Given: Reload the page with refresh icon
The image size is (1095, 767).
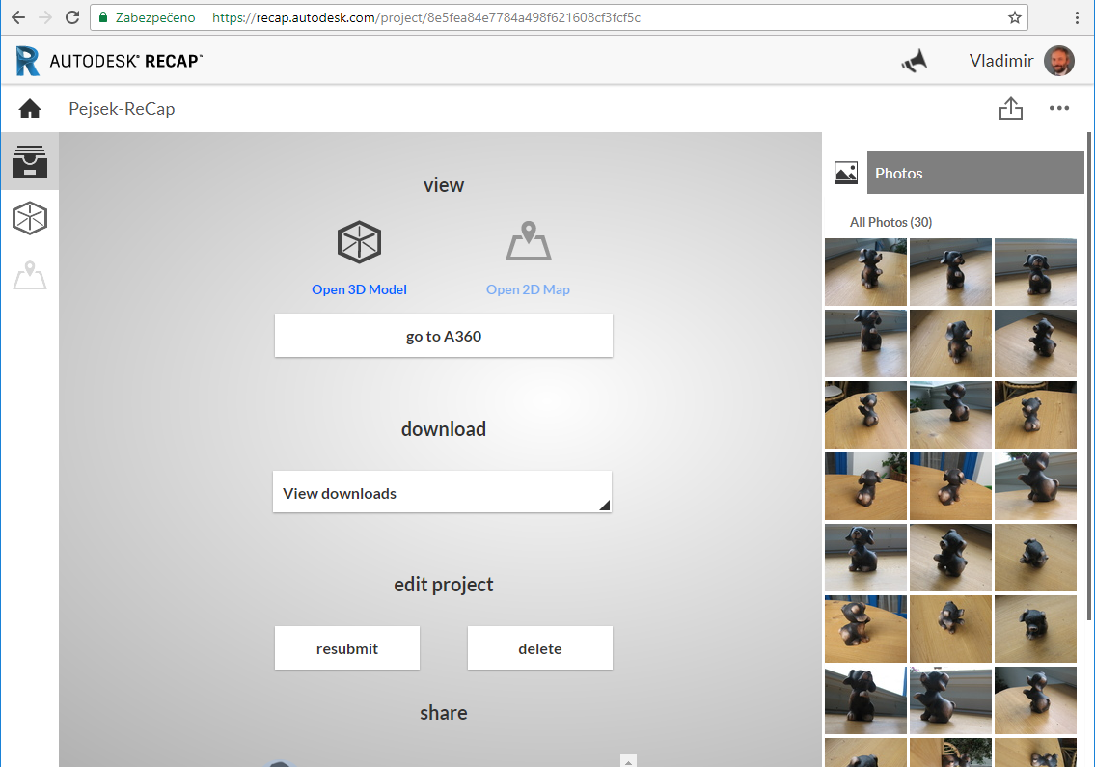Looking at the screenshot, I should tap(72, 17).
